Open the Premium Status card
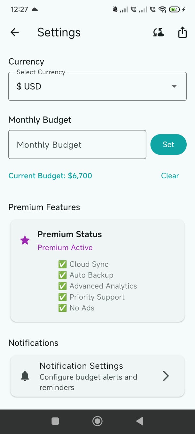This screenshot has width=195, height=434. [97, 270]
